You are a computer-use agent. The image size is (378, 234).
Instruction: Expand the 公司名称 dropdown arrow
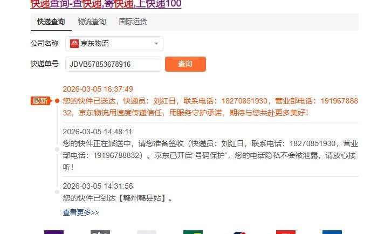[x=156, y=44]
